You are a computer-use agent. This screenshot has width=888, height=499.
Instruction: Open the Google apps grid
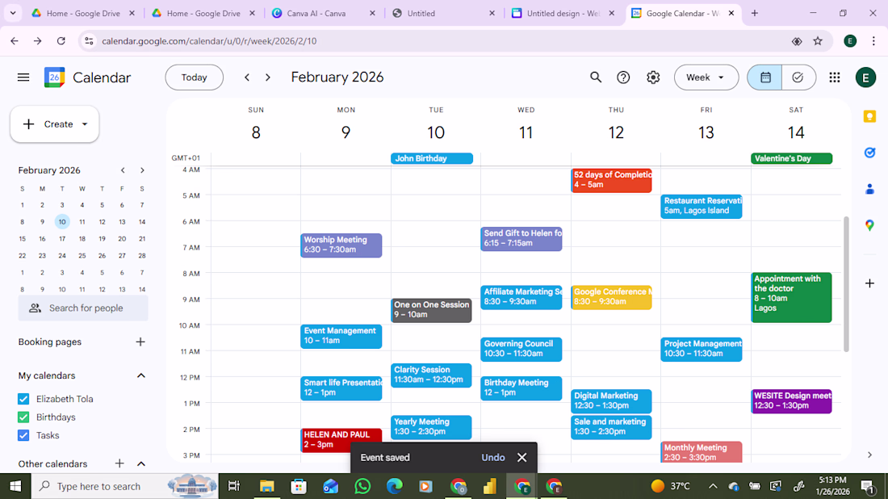[834, 77]
